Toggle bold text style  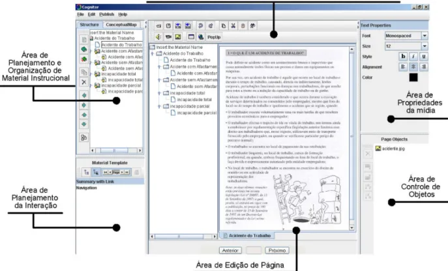[403, 56]
